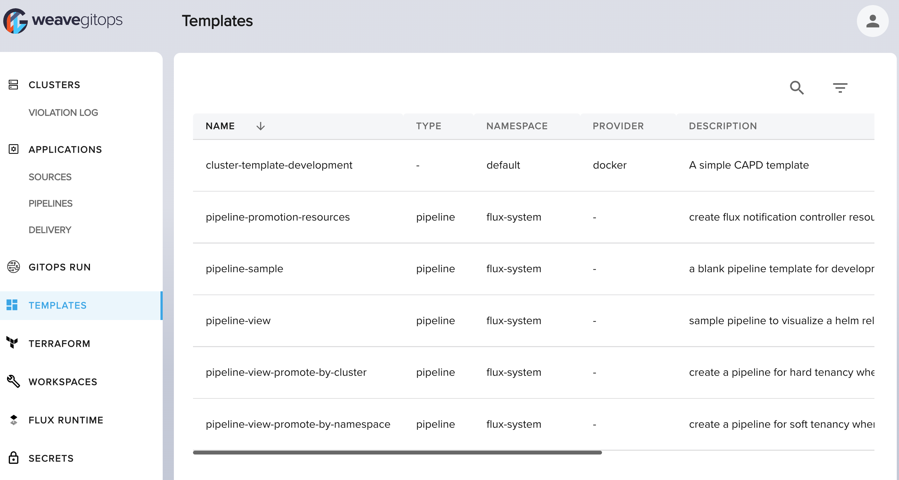
Task: Open the filter options icon
Action: click(x=840, y=88)
